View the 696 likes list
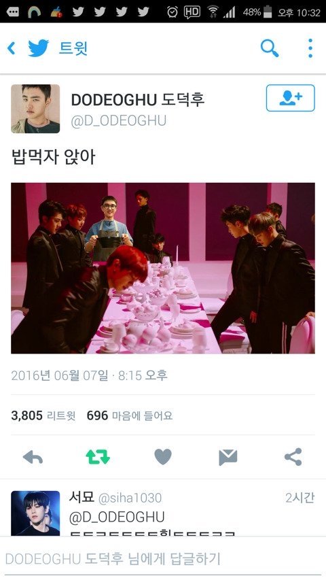The height and width of the screenshot is (580, 326). [130, 415]
